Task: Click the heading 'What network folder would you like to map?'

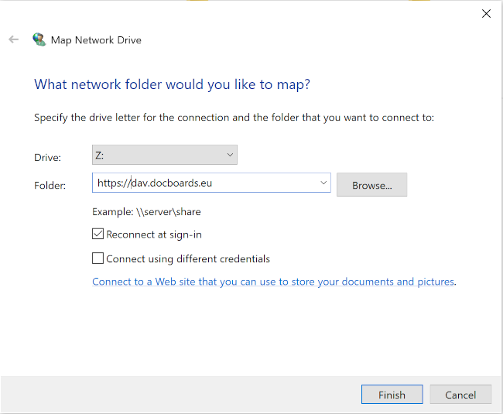Action: pyautogui.click(x=172, y=84)
